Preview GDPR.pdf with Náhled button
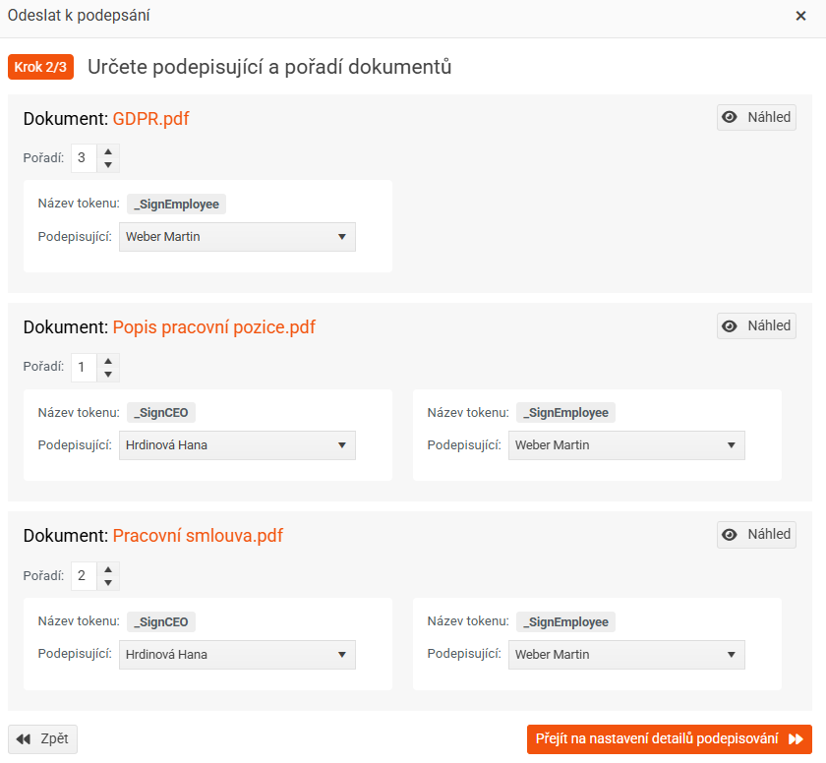Screen dimensions: 826x763 756,117
